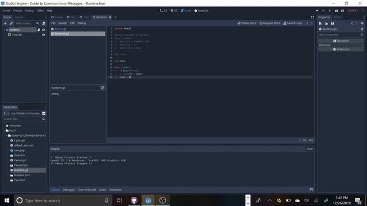Open the top Debug menu
Viewport: 367px width, 206px height.
pyautogui.click(x=29, y=10)
